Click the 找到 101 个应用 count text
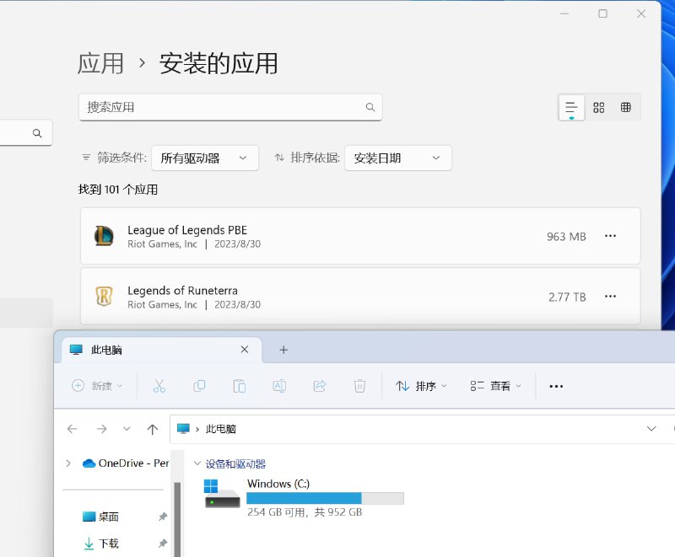This screenshot has width=675, height=557. [x=118, y=190]
